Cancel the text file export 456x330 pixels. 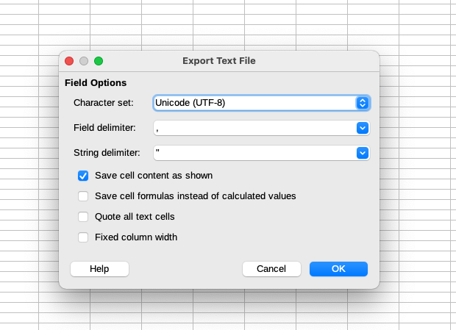[x=271, y=269]
